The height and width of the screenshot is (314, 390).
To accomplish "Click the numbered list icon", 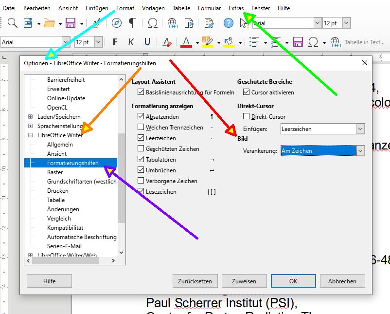I will point(276,42).
